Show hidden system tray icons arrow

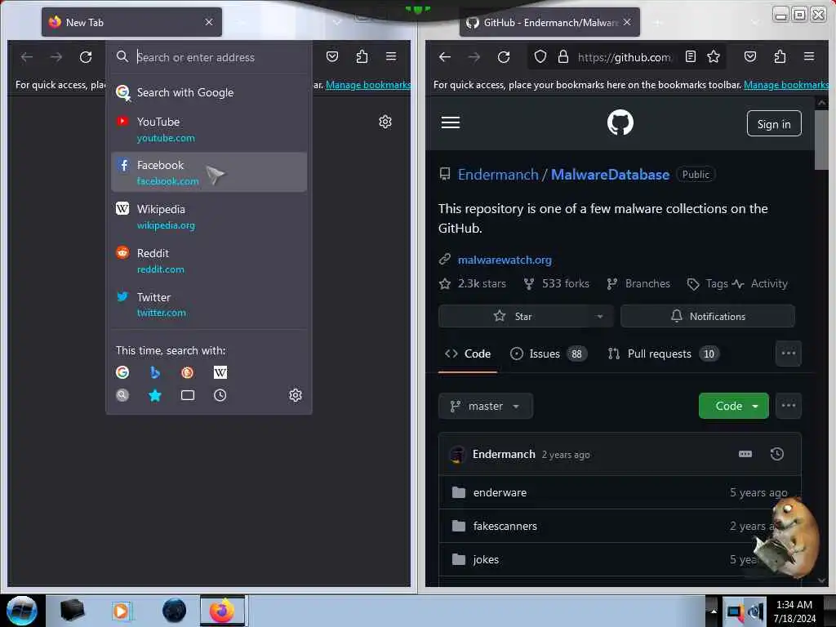pos(713,611)
